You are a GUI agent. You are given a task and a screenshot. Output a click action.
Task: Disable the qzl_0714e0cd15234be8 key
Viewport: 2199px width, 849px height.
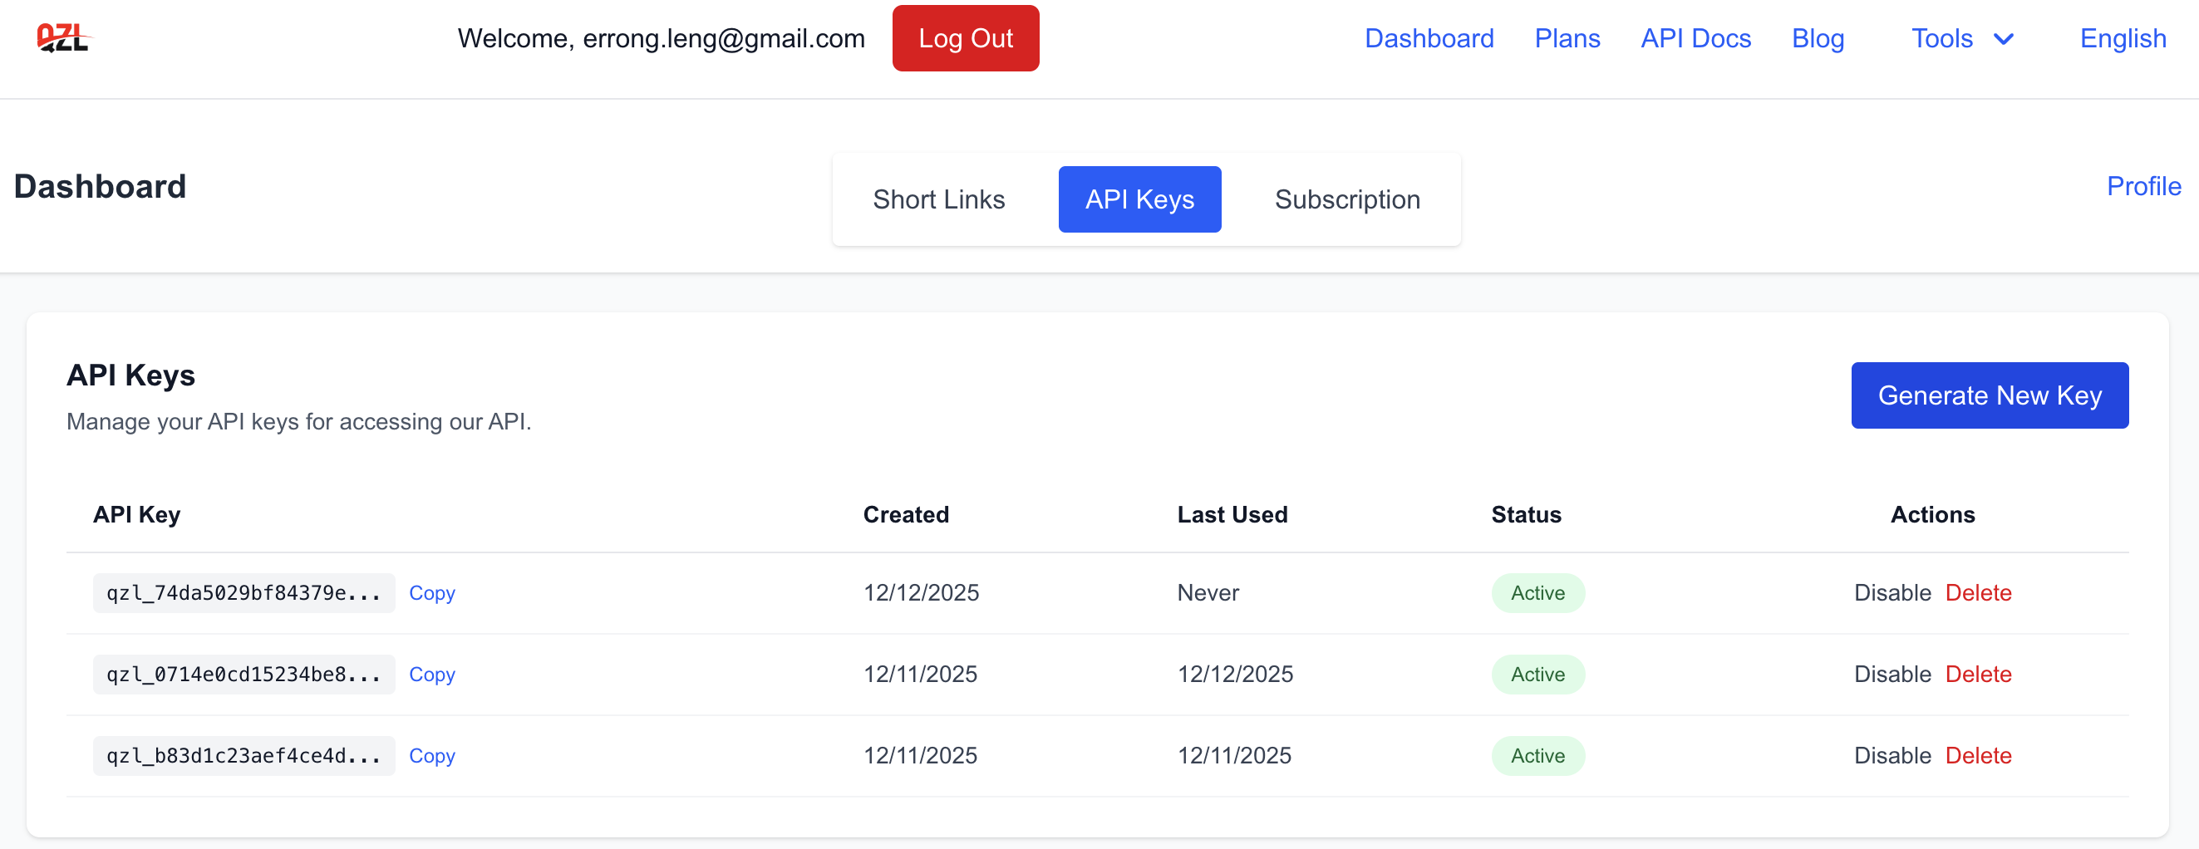(x=1892, y=674)
